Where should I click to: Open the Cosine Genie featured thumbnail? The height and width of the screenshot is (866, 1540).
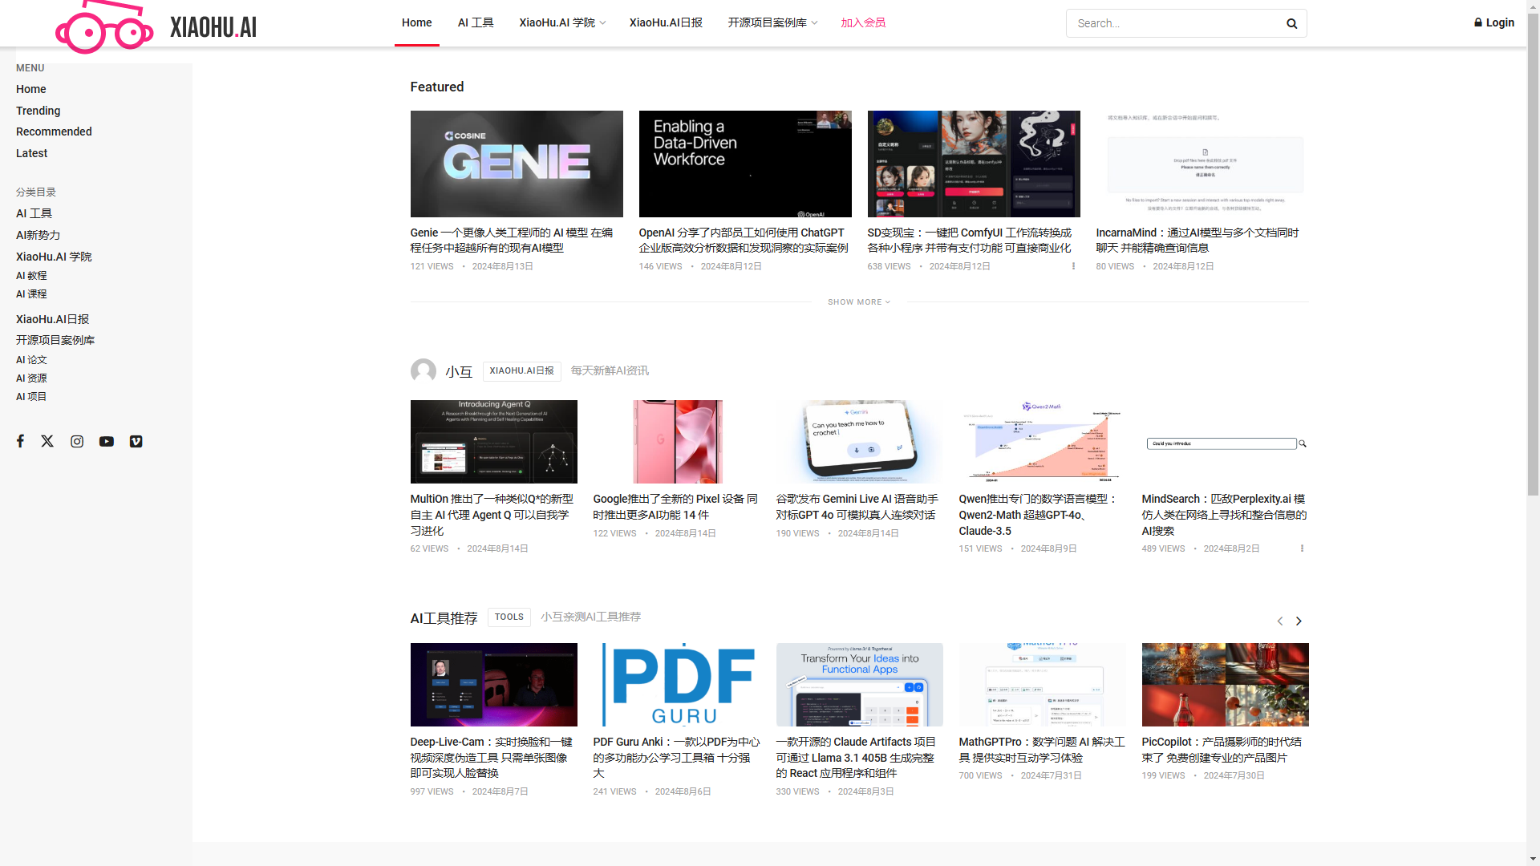(x=517, y=164)
